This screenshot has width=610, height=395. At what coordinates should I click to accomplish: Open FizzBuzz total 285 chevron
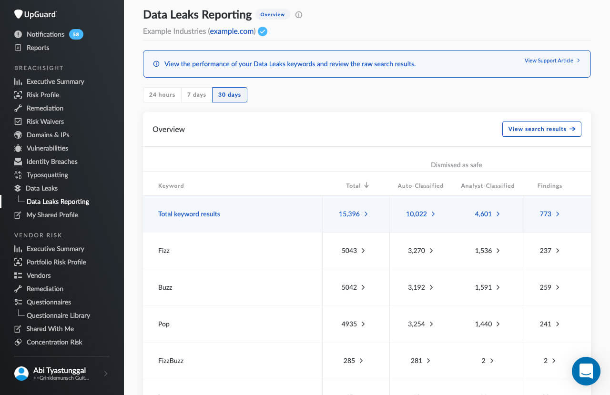click(361, 361)
